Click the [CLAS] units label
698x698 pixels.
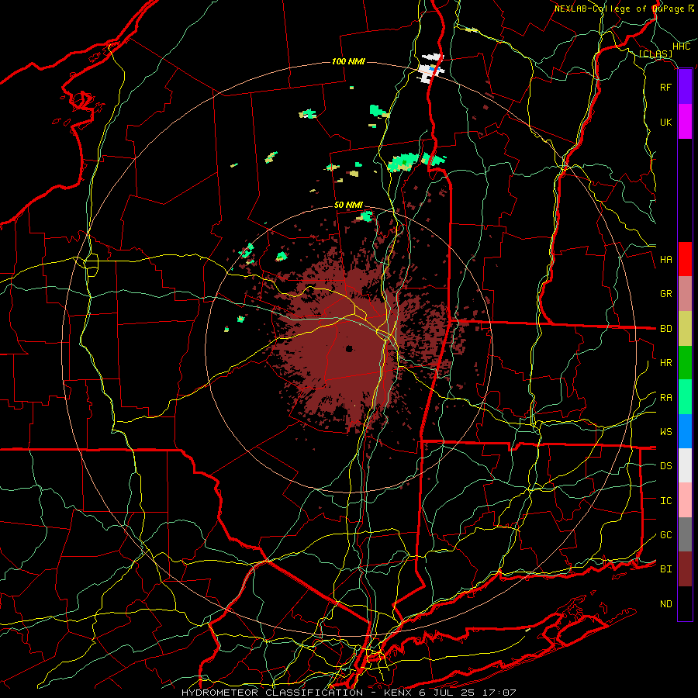tap(655, 54)
